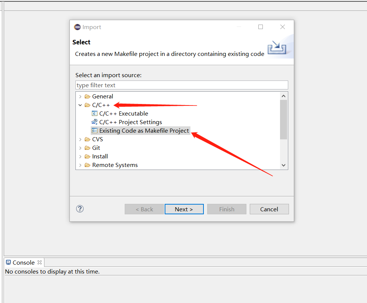The width and height of the screenshot is (367, 303).
Task: Click the scroll up arrow of import list
Action: coord(283,96)
